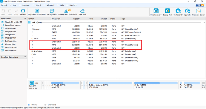Open the Partitions menu

tap(26, 5)
